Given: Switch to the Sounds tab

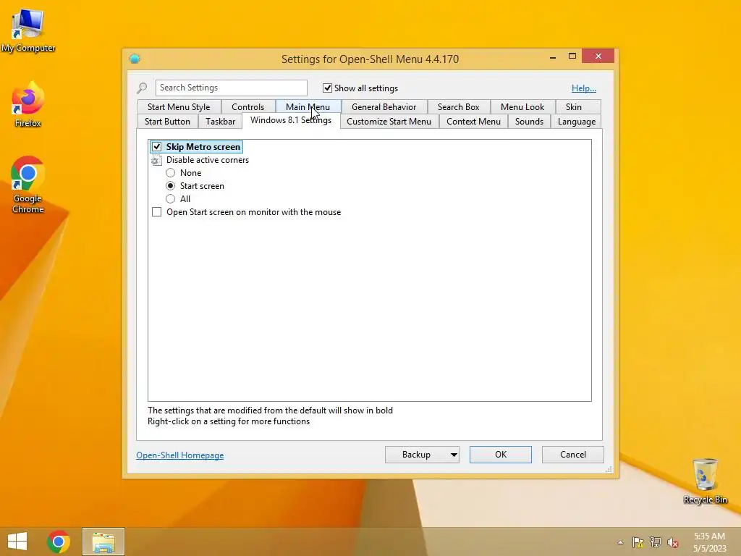Looking at the screenshot, I should [x=529, y=122].
